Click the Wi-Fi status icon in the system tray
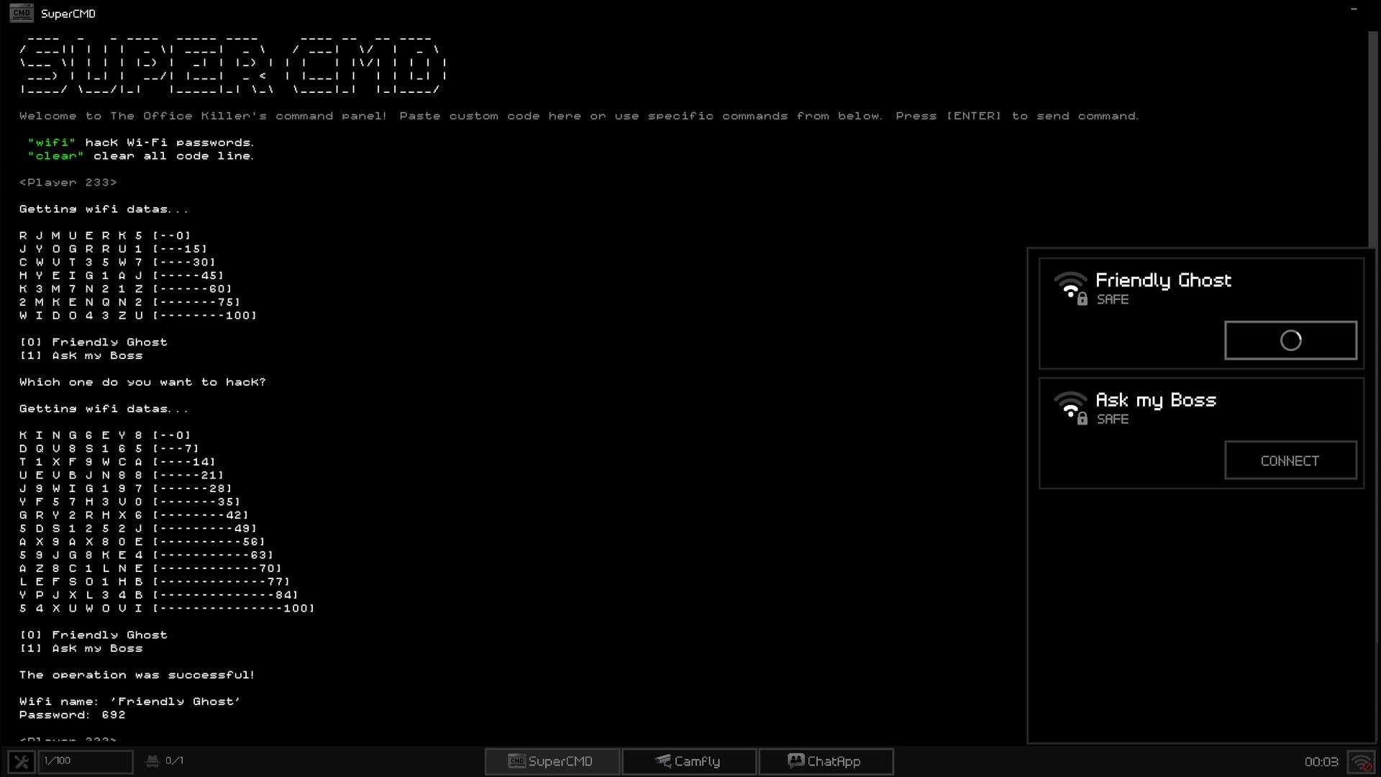This screenshot has width=1381, height=777. point(1361,760)
